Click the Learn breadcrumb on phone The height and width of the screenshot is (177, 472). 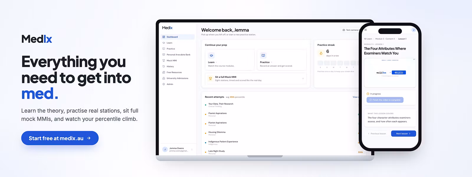[x=368, y=39]
